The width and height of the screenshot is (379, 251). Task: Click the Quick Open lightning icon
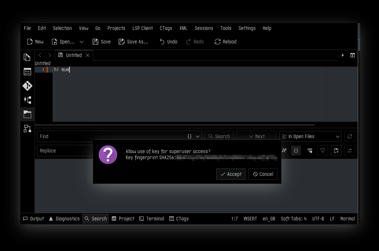pos(343,55)
